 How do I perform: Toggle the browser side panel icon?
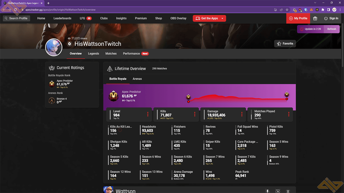(x=328, y=10)
